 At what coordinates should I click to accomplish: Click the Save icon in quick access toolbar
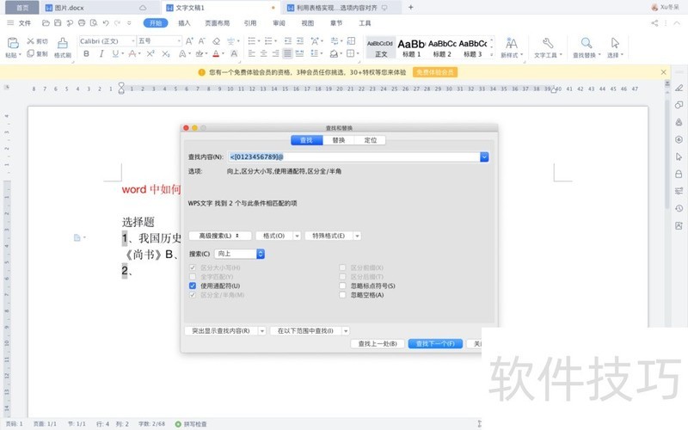pyautogui.click(x=58, y=23)
